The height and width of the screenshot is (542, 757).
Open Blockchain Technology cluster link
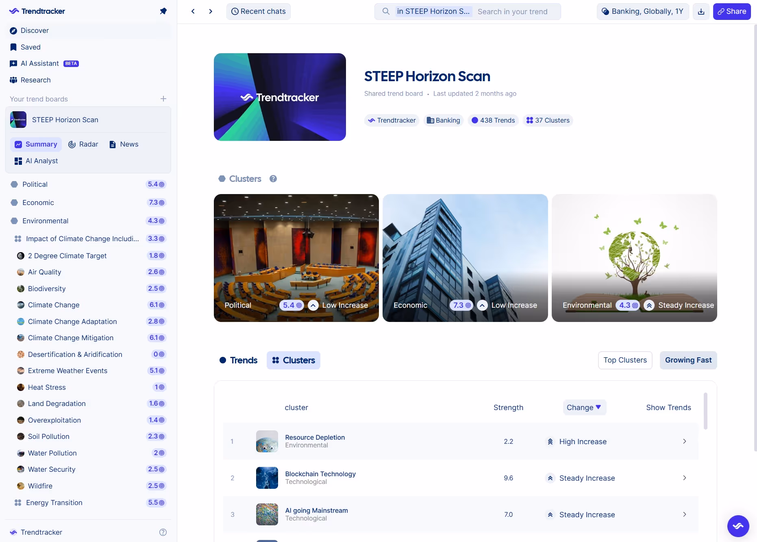[320, 474]
